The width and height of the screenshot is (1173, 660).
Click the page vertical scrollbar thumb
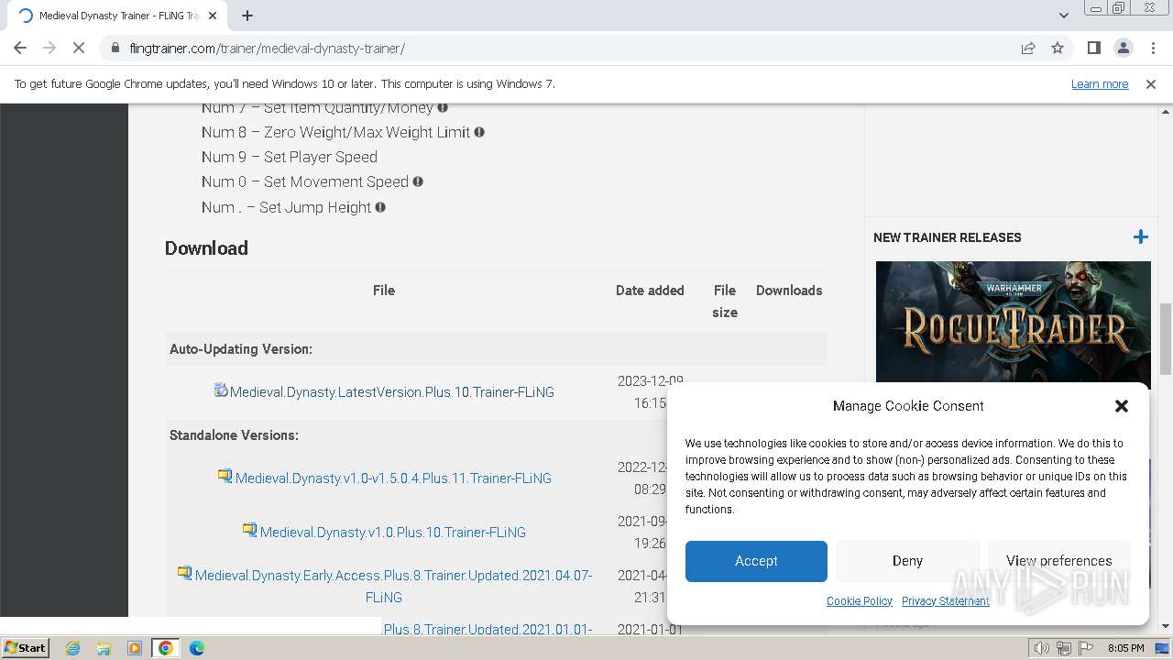pyautogui.click(x=1166, y=339)
